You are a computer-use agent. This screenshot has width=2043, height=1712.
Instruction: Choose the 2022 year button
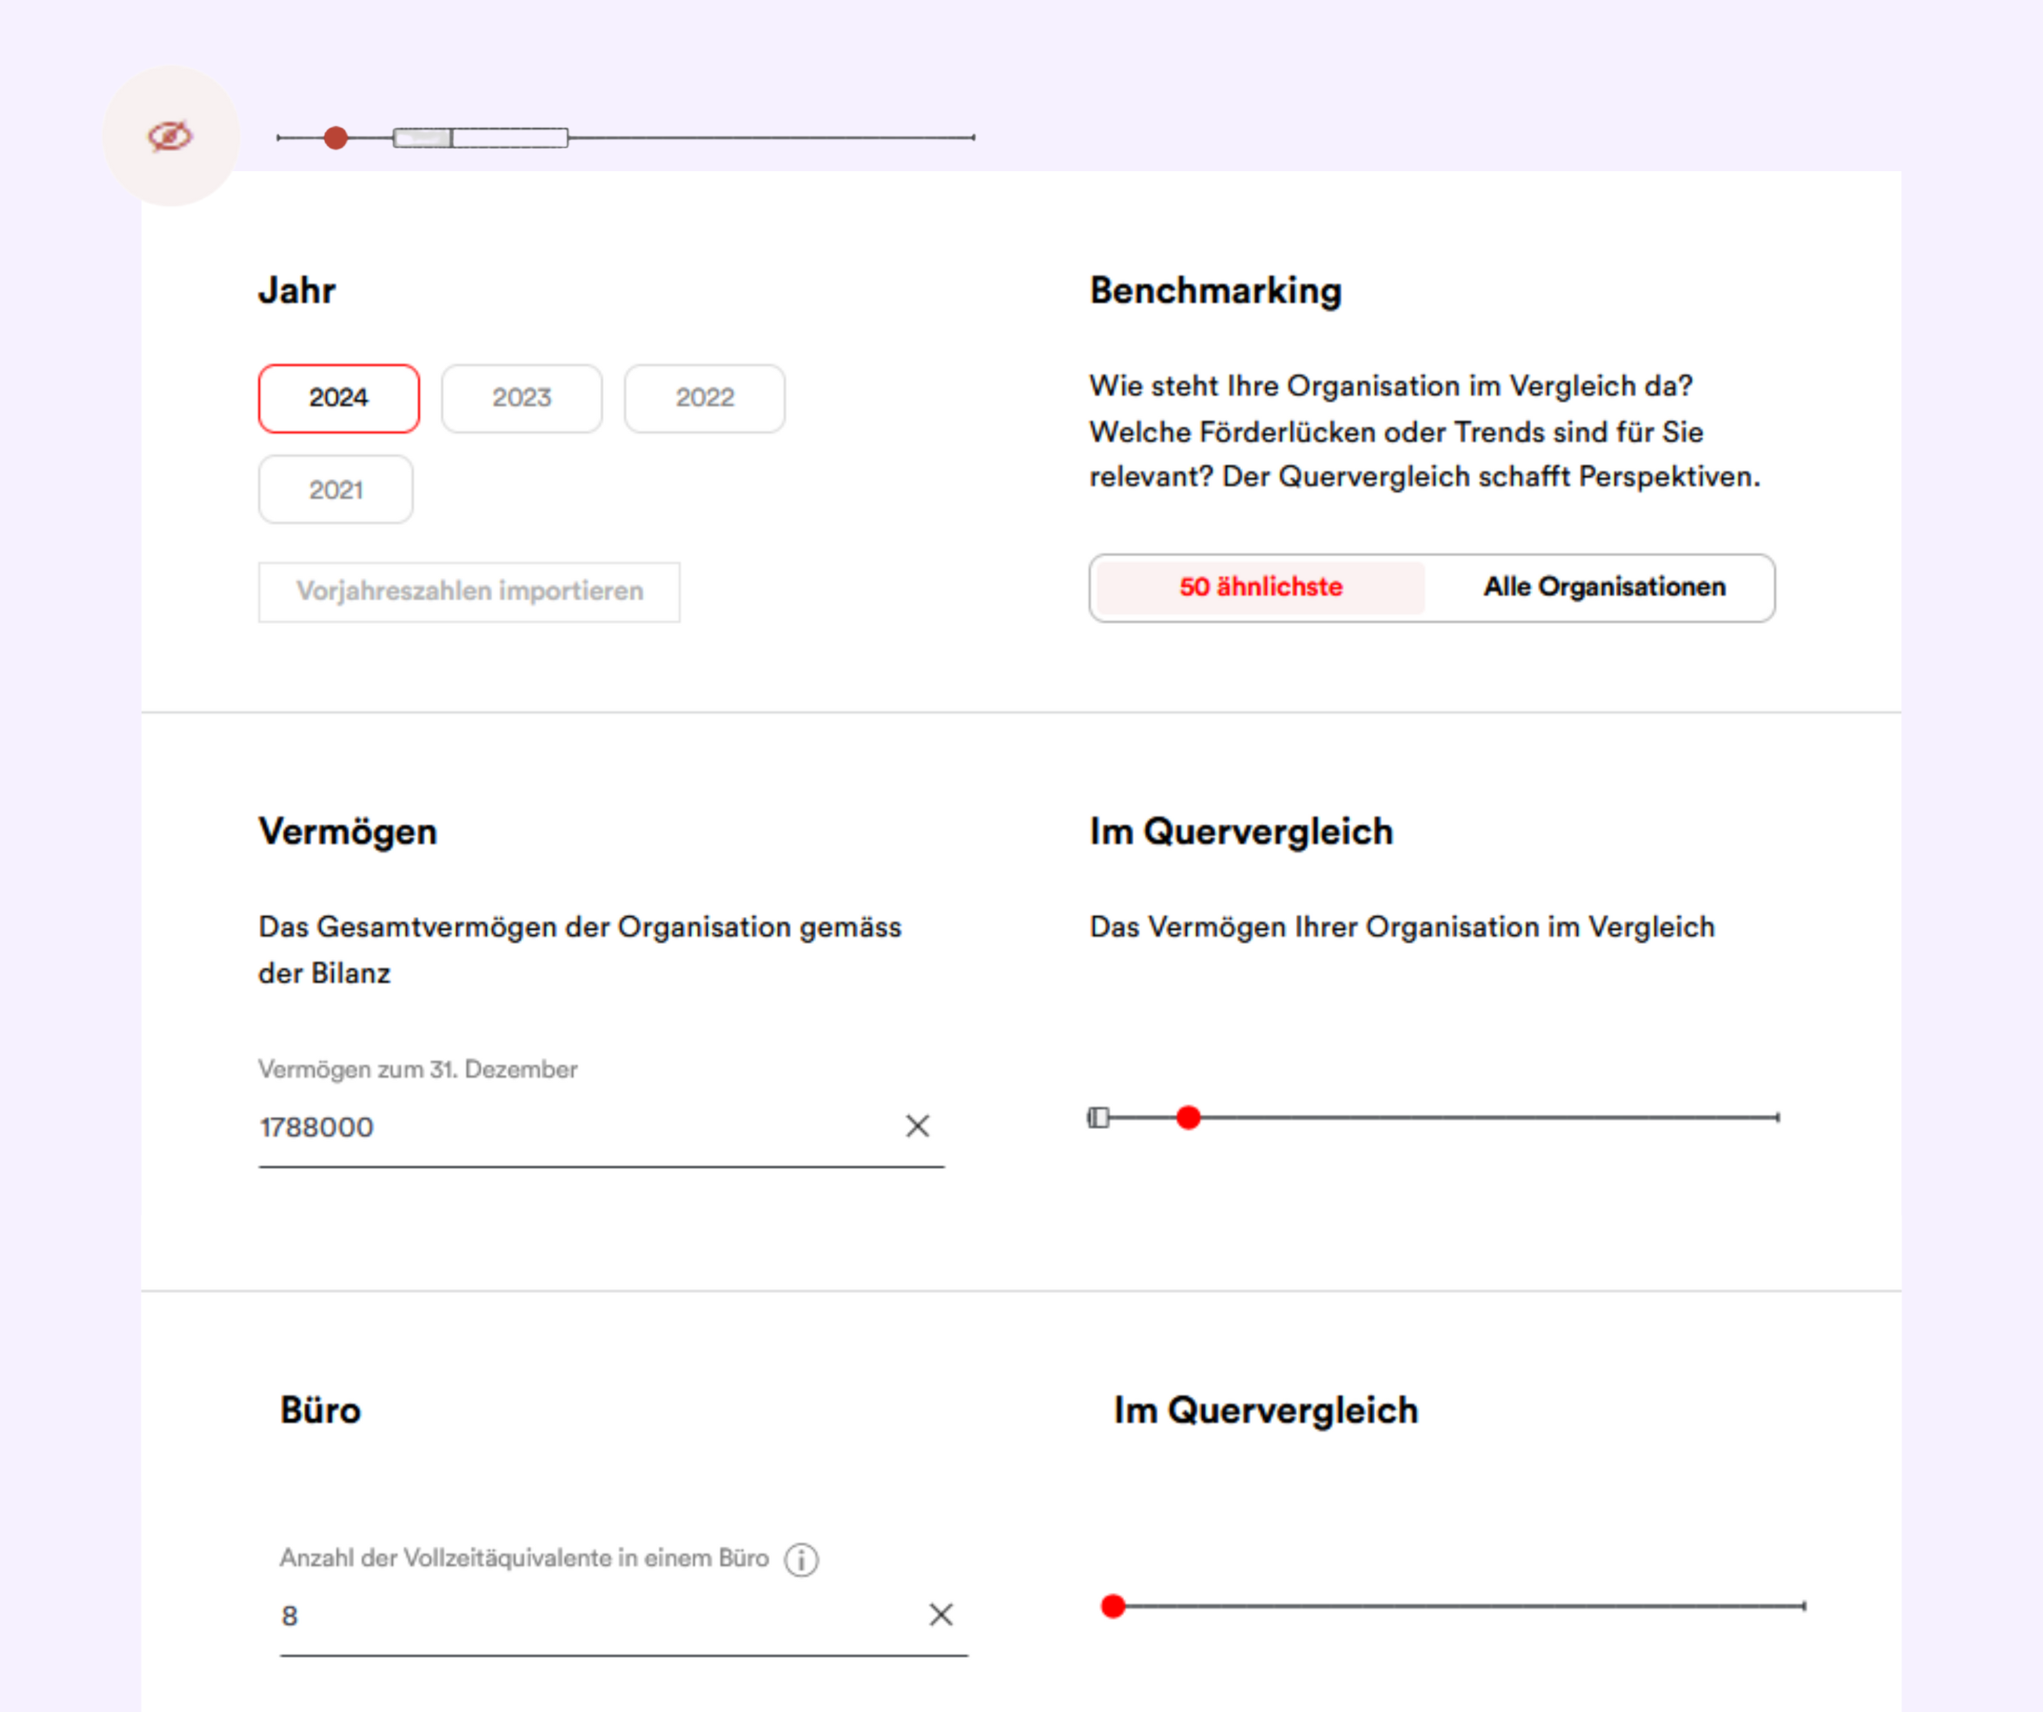704,398
